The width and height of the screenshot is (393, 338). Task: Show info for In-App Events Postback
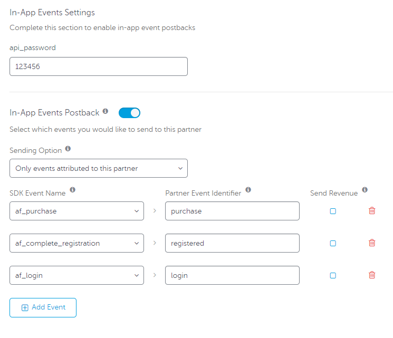(106, 111)
